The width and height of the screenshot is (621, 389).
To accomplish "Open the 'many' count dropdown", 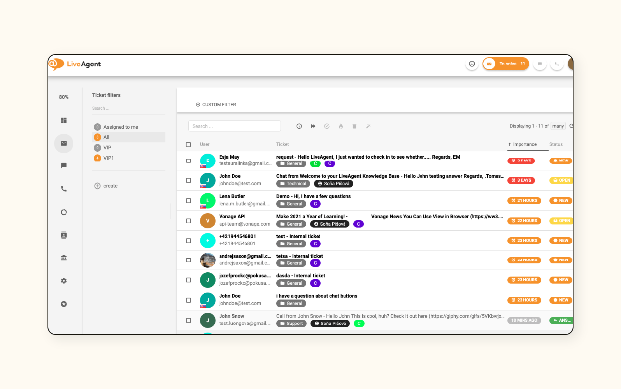I will 558,126.
